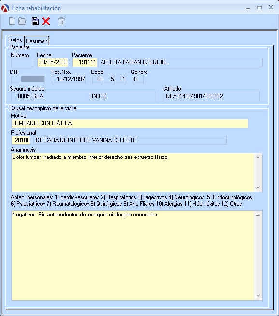Click the antecedentes scrollbar up arrow

pyautogui.click(x=258, y=215)
